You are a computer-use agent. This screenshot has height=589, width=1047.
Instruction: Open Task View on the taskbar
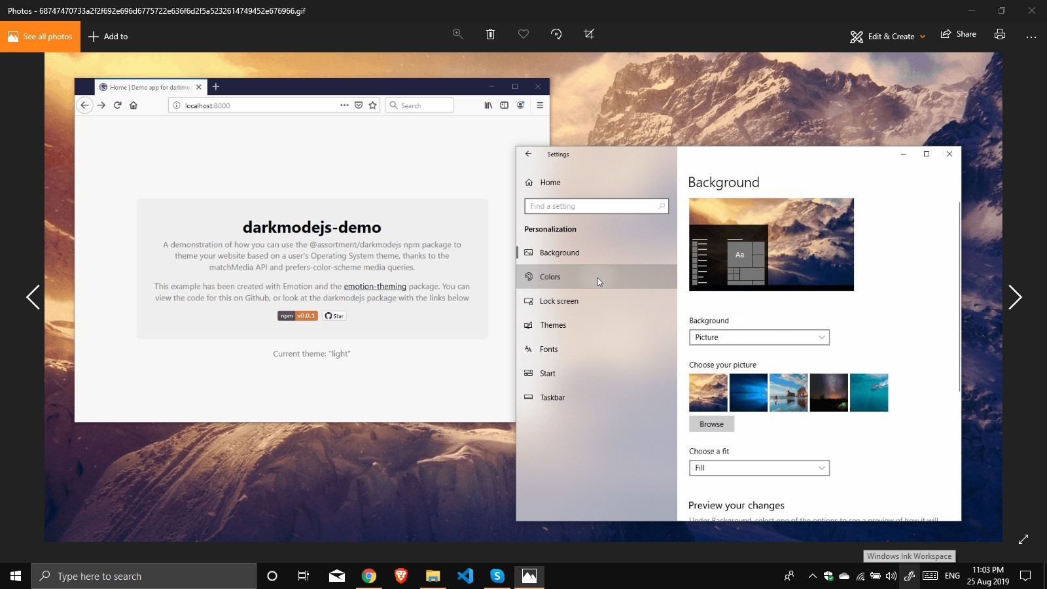pyautogui.click(x=304, y=576)
